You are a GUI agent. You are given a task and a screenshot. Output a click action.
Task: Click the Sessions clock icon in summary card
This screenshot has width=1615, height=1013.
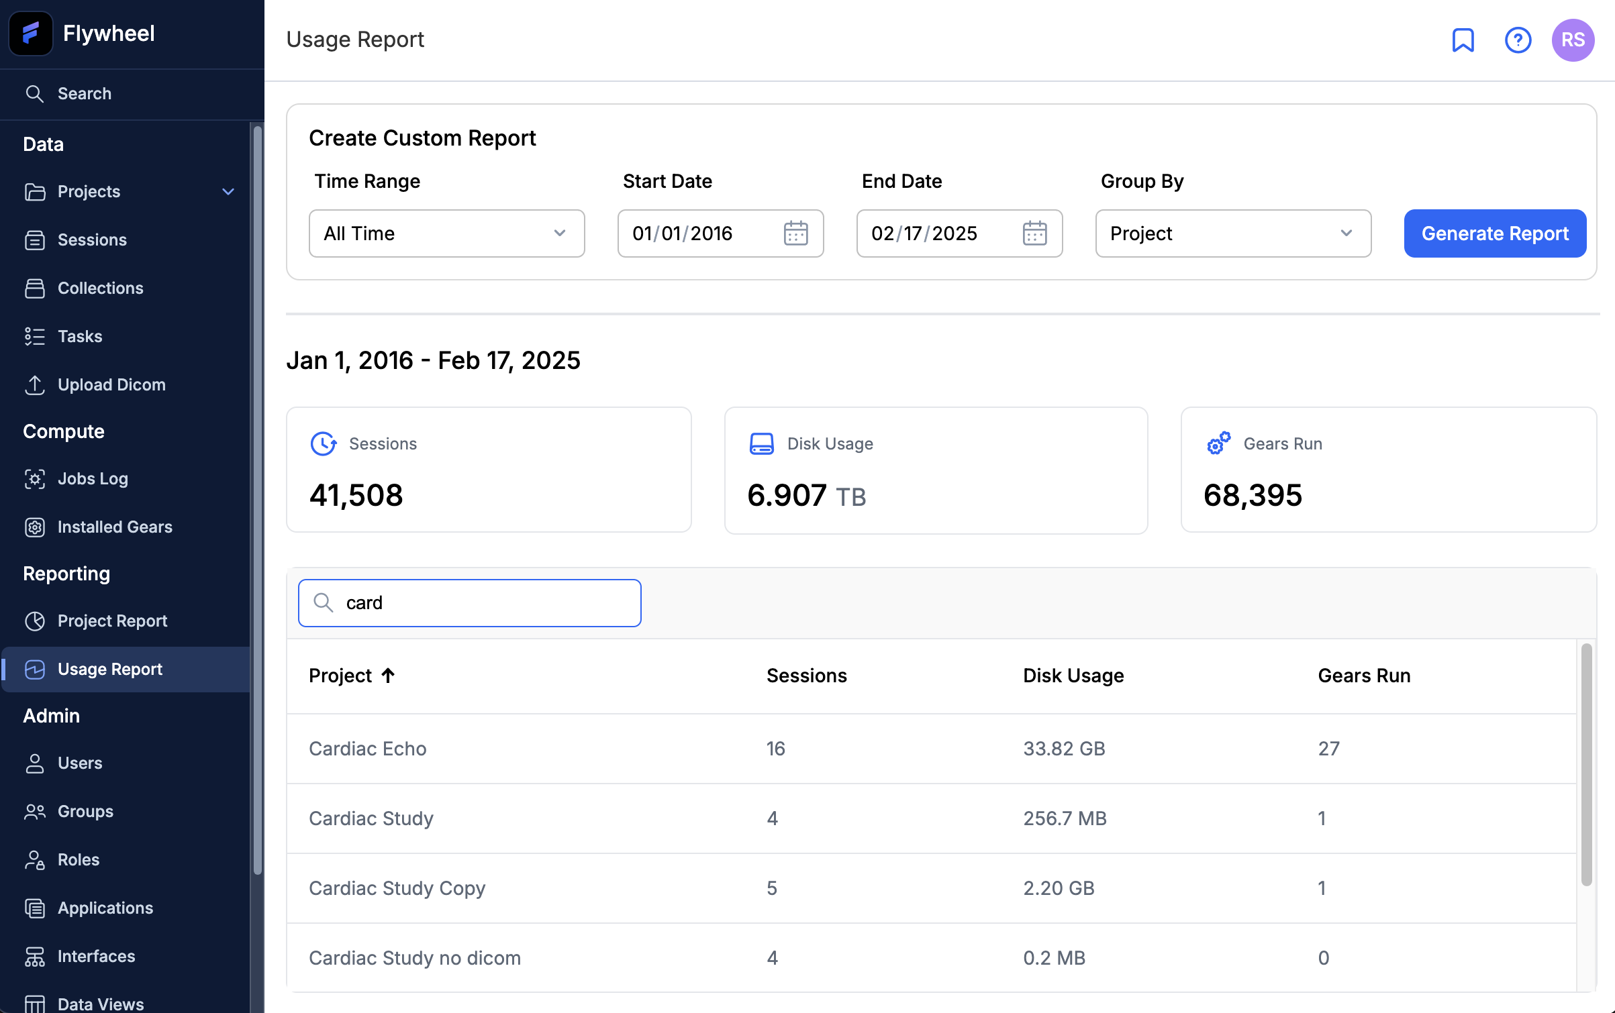pos(323,444)
